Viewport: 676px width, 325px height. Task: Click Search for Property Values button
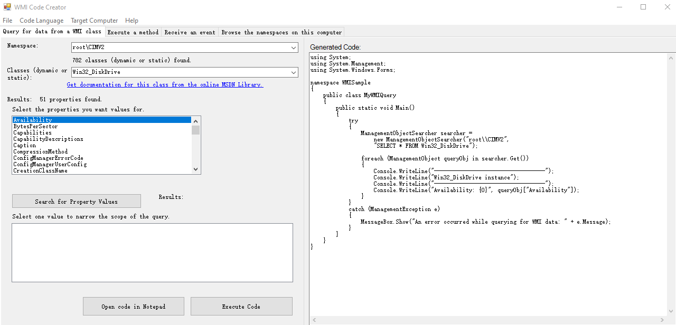(x=77, y=201)
